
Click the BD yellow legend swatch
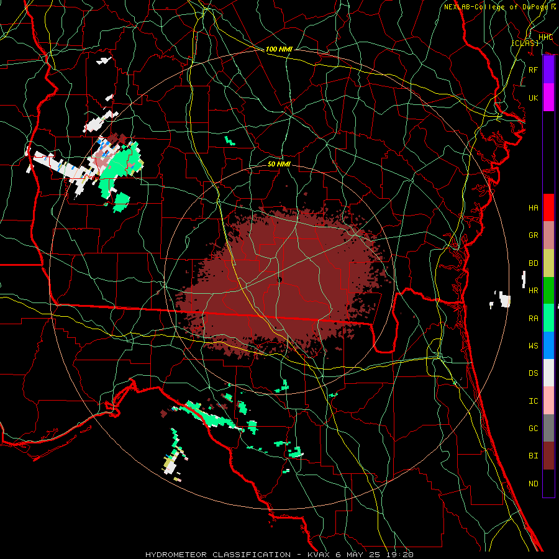(x=548, y=263)
